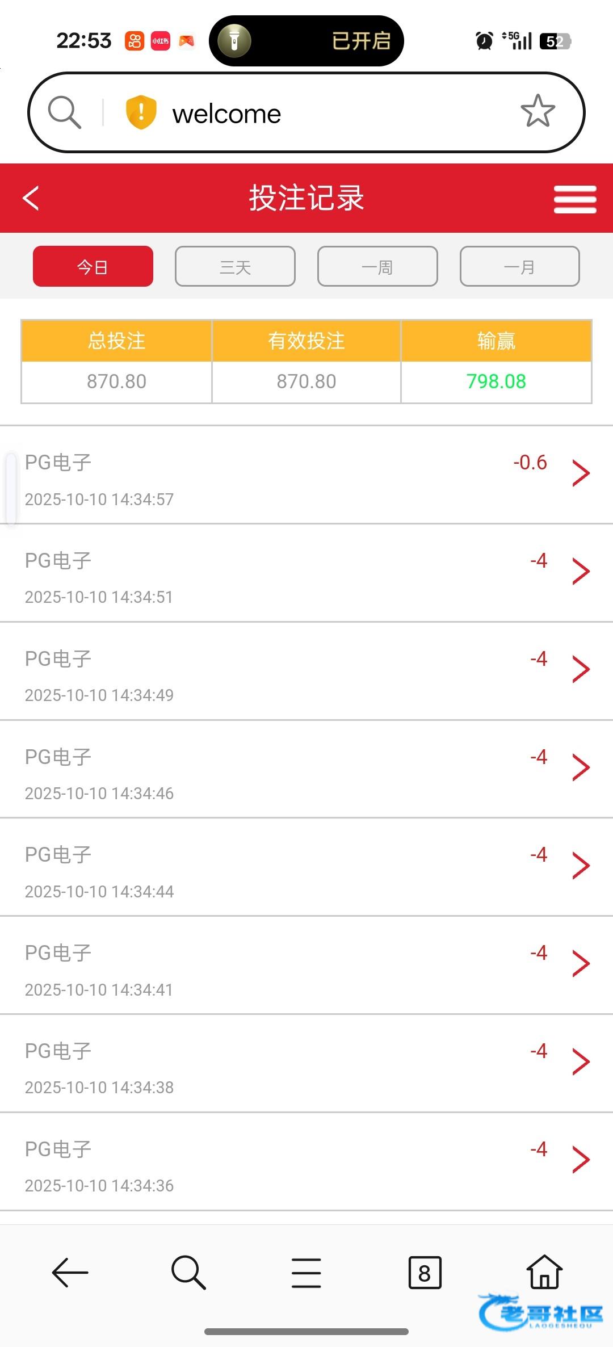The image size is (613, 1347).
Task: Switch to the 一月 filter
Action: pyautogui.click(x=519, y=266)
